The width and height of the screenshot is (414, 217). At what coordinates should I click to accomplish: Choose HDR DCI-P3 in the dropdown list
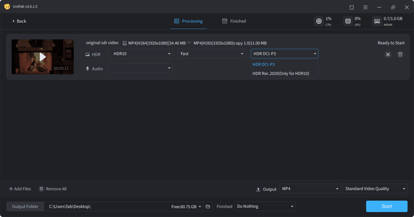[x=264, y=65]
